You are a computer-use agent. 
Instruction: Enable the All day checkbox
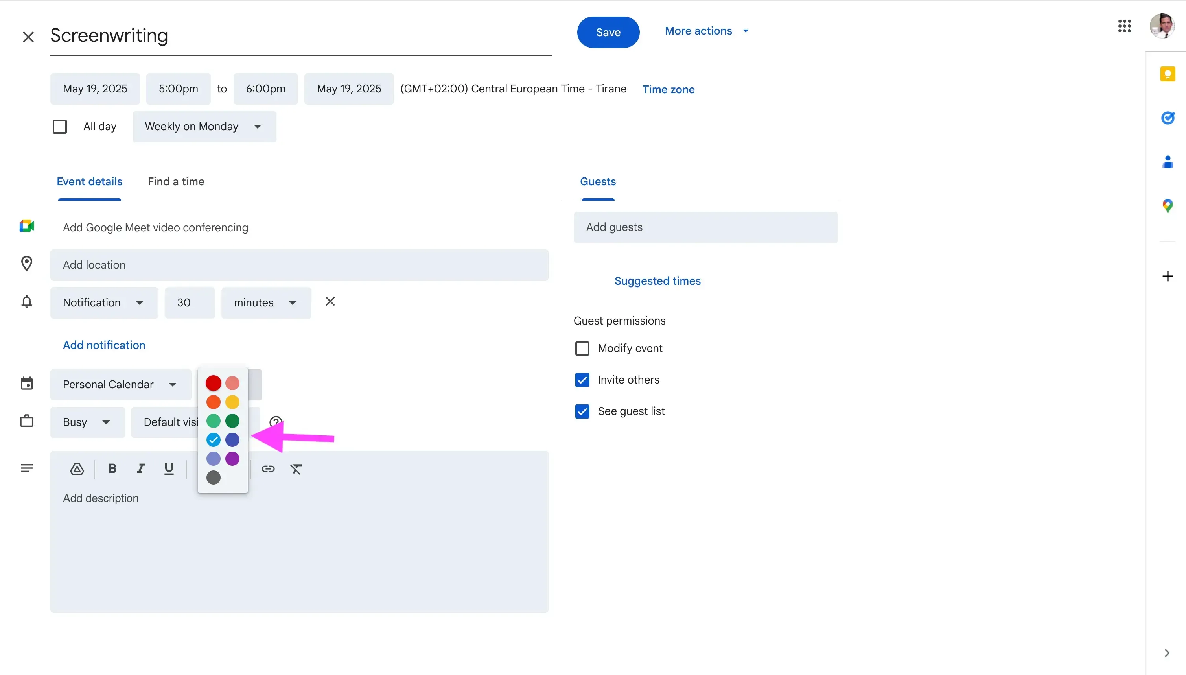[x=60, y=127]
